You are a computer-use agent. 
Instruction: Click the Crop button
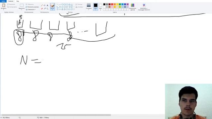coord(29,4)
